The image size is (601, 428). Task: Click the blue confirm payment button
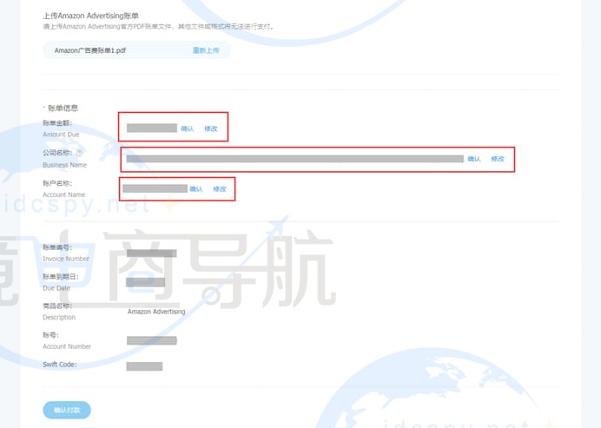tap(67, 410)
